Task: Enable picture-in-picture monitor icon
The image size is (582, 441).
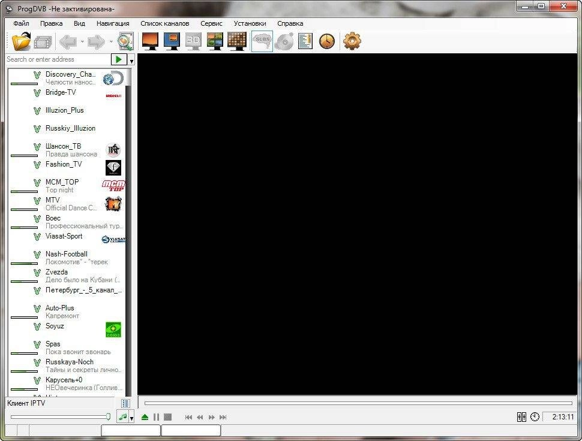Action: click(172, 41)
